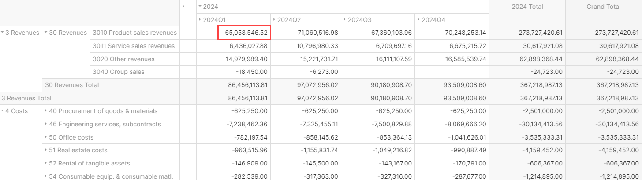The width and height of the screenshot is (642, 180).
Task: Expand the 2024Q4 quarter column
Action: 418,20
